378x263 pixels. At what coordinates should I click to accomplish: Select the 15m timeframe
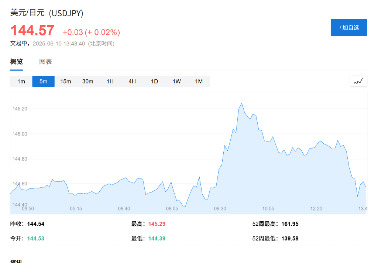[66, 81]
